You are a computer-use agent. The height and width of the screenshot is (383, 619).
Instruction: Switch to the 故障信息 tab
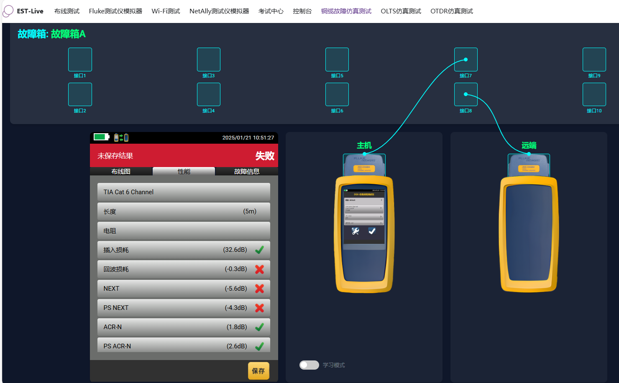tap(247, 171)
